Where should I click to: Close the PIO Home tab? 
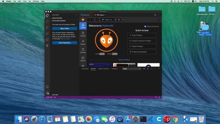tap(105, 15)
